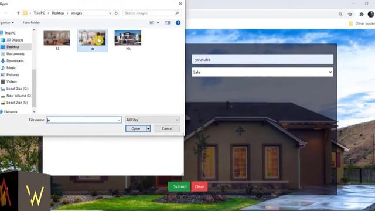Click Desktop in address breadcrumb

coord(58,13)
